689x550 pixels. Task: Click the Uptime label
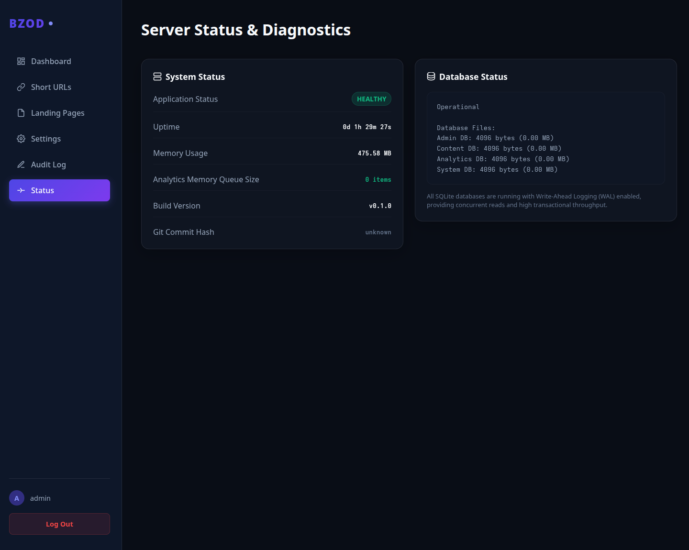point(166,127)
